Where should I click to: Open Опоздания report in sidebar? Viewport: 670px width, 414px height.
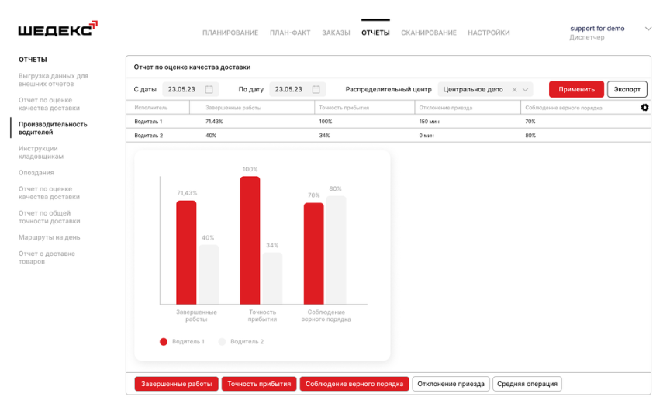pyautogui.click(x=36, y=173)
